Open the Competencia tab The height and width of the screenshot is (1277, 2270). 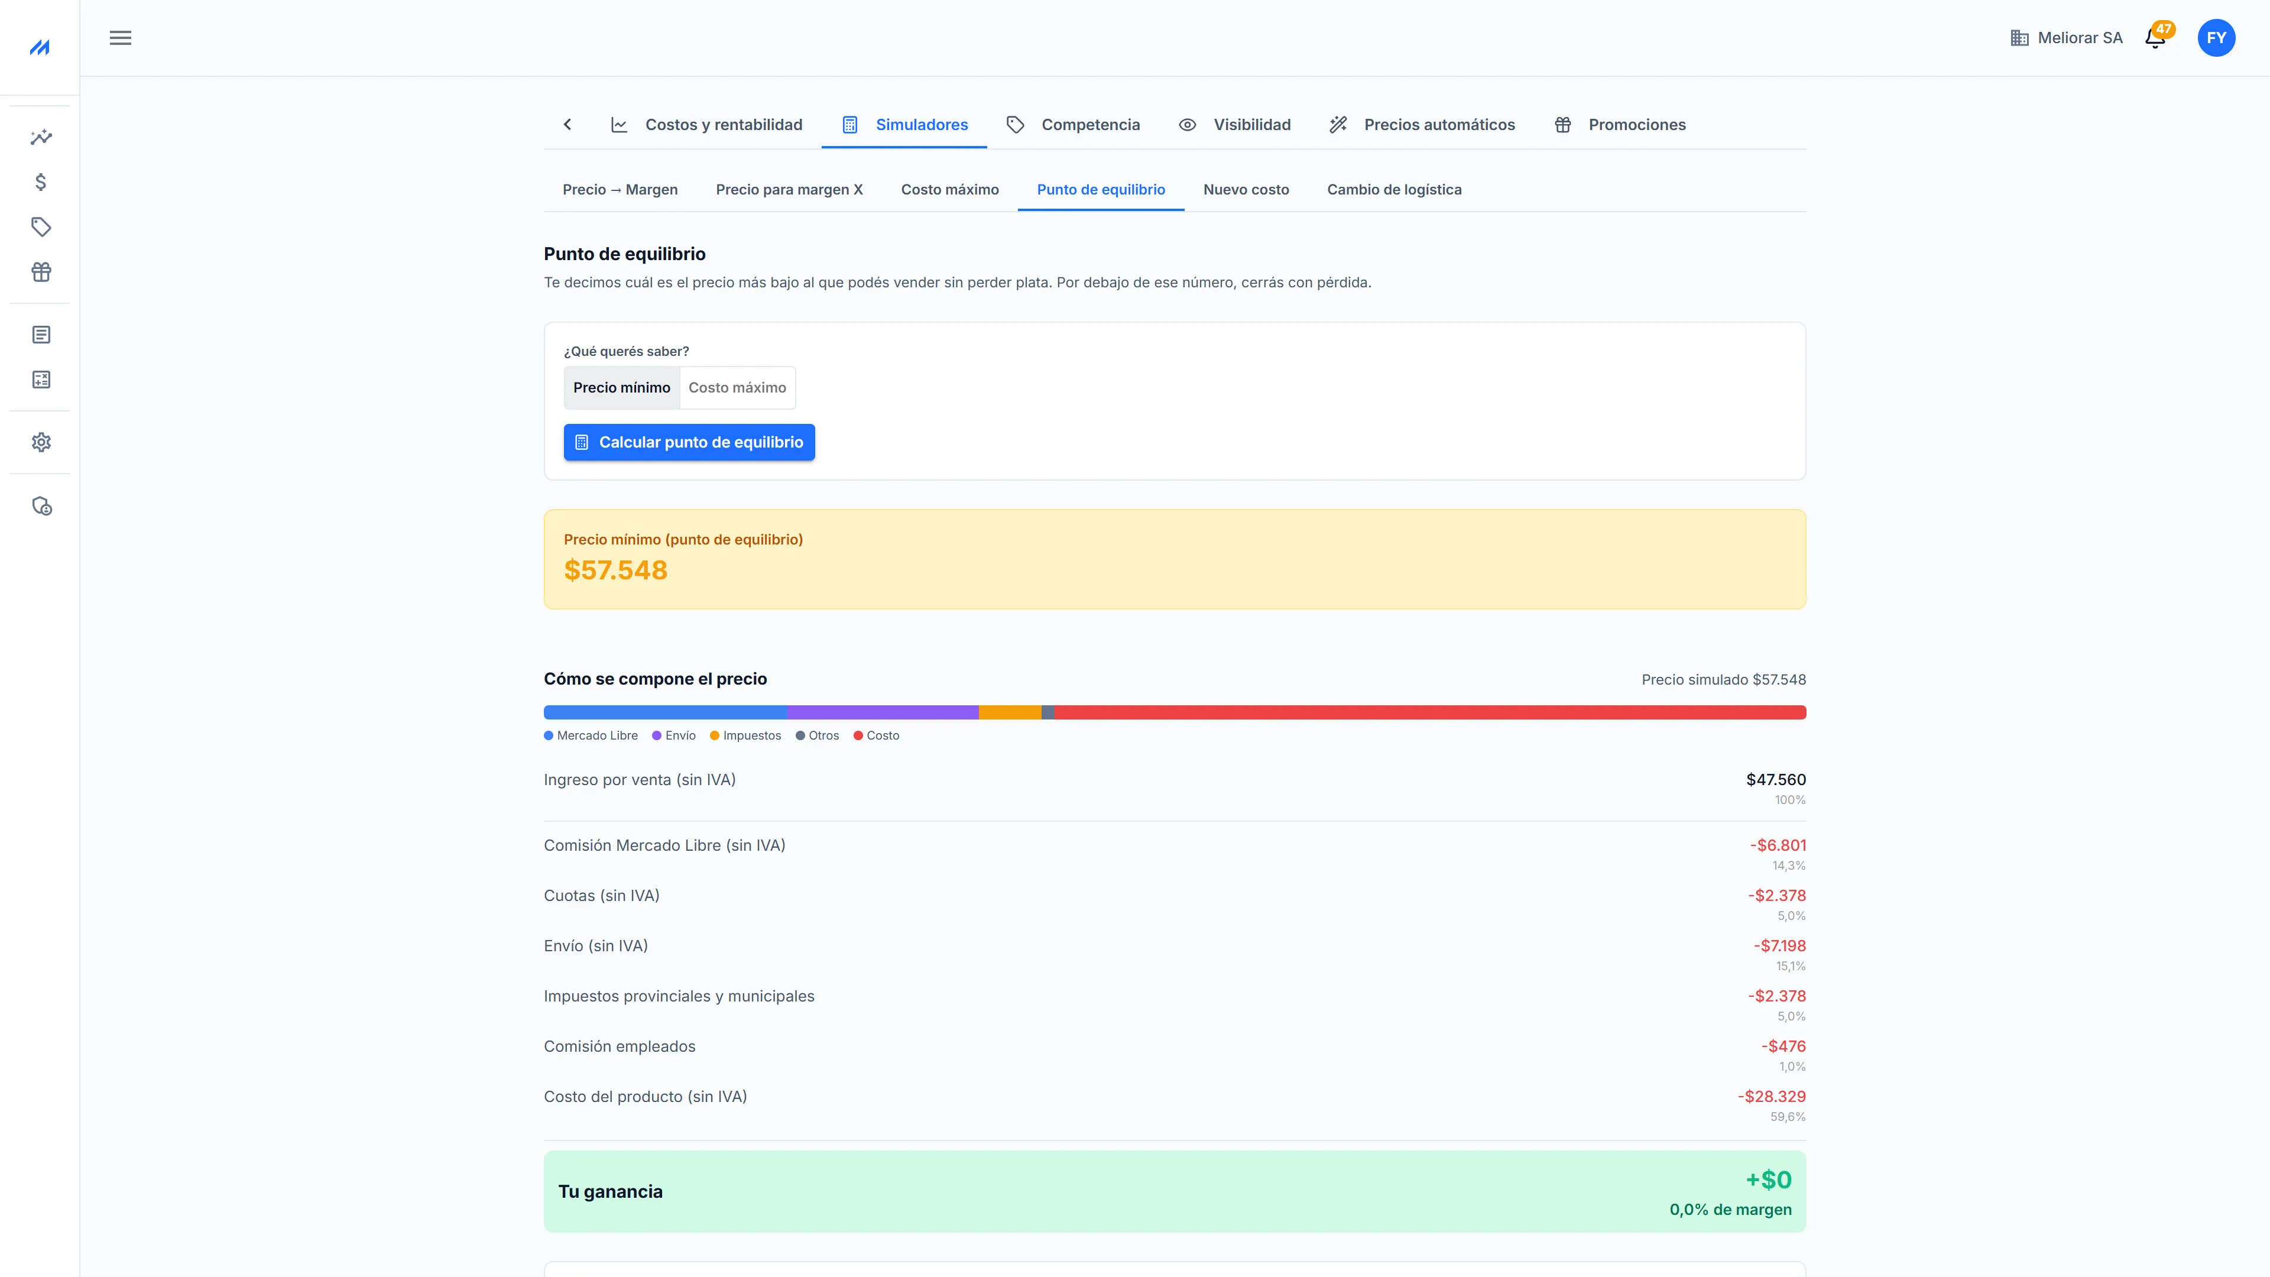tap(1074, 125)
